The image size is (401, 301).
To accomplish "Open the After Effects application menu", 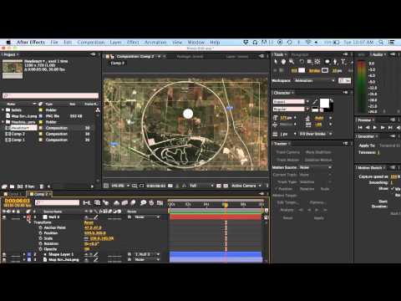I will (31, 43).
